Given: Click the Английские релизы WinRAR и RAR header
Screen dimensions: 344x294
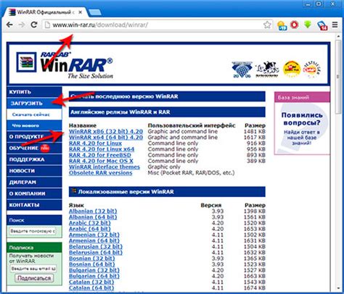Looking at the screenshot, I should (167, 112).
